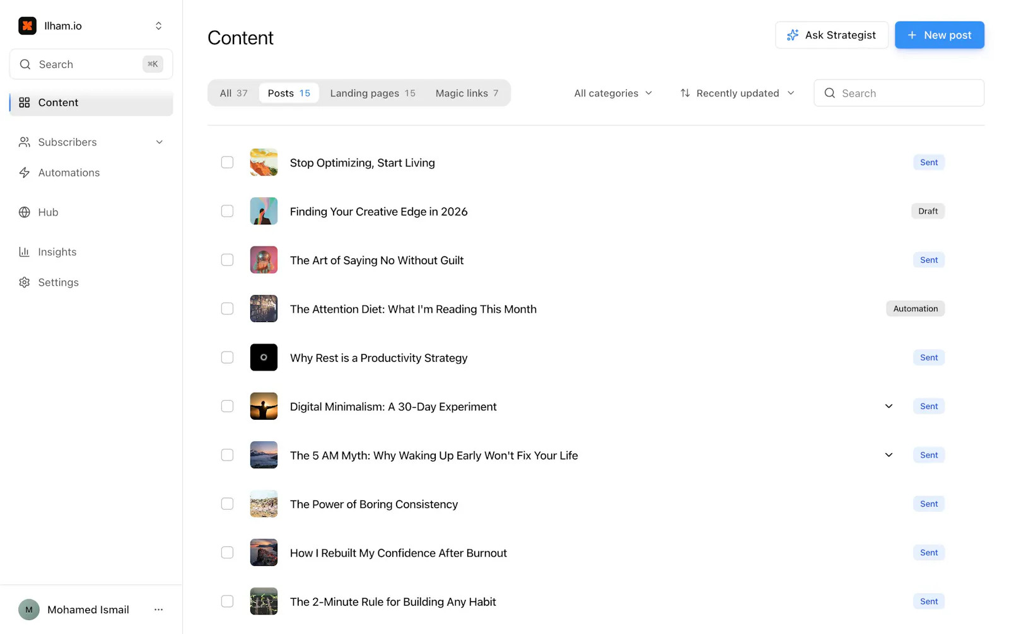Click the Draft badge on Creative Edge row
This screenshot has height=634, width=1009.
(928, 211)
